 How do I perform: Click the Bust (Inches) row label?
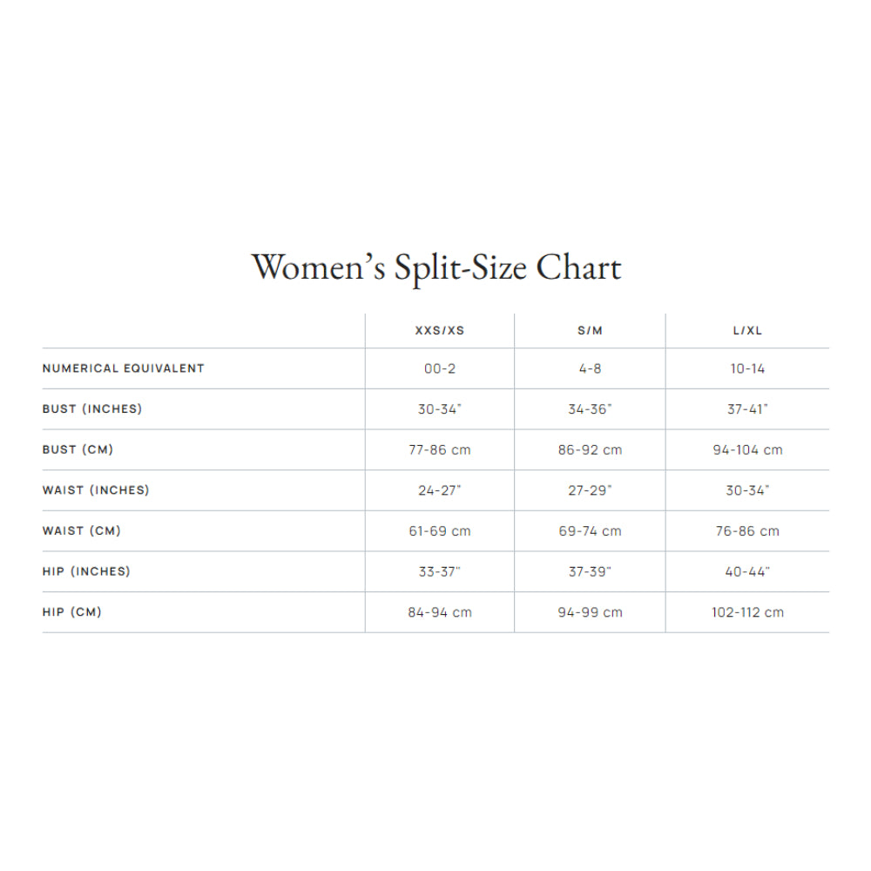pos(92,408)
